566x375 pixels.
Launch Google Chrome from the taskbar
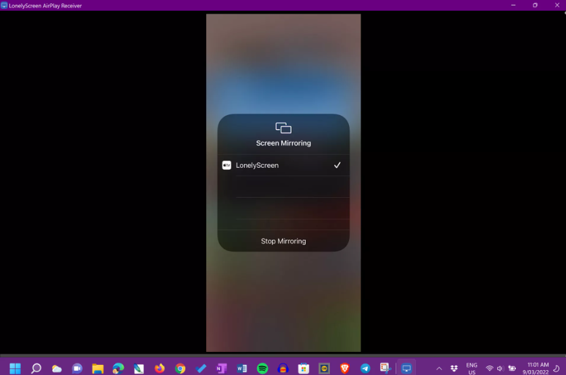coord(180,368)
